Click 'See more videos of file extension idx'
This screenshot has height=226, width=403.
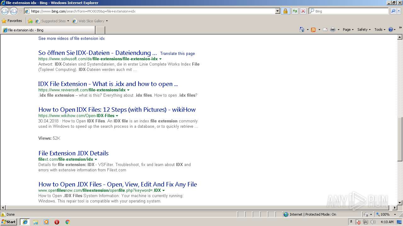tap(71, 38)
